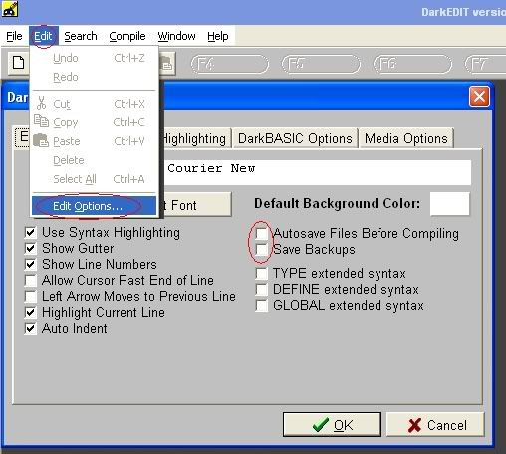The height and width of the screenshot is (454, 506).
Task: Open the Compile menu
Action: coord(127,36)
